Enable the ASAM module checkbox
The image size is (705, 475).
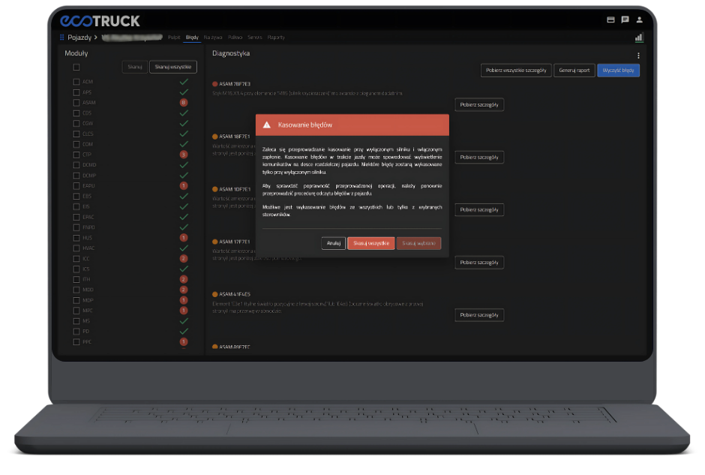tap(76, 103)
